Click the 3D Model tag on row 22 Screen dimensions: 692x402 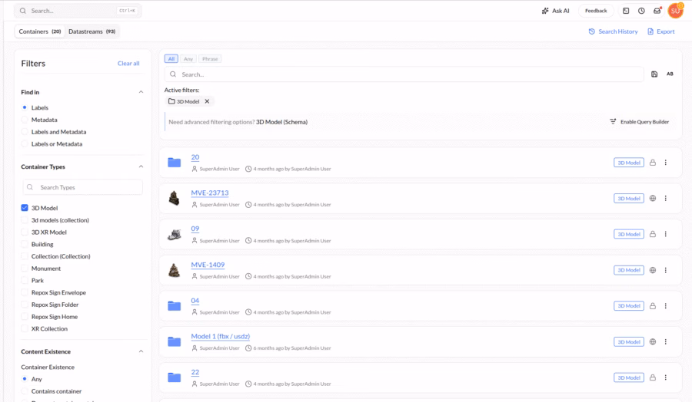[628, 377]
